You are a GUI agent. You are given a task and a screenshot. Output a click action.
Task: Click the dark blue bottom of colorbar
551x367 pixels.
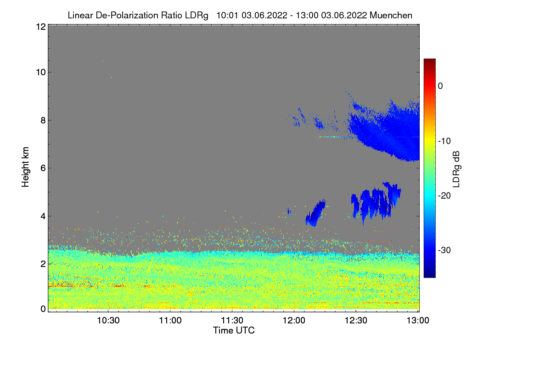[429, 274]
